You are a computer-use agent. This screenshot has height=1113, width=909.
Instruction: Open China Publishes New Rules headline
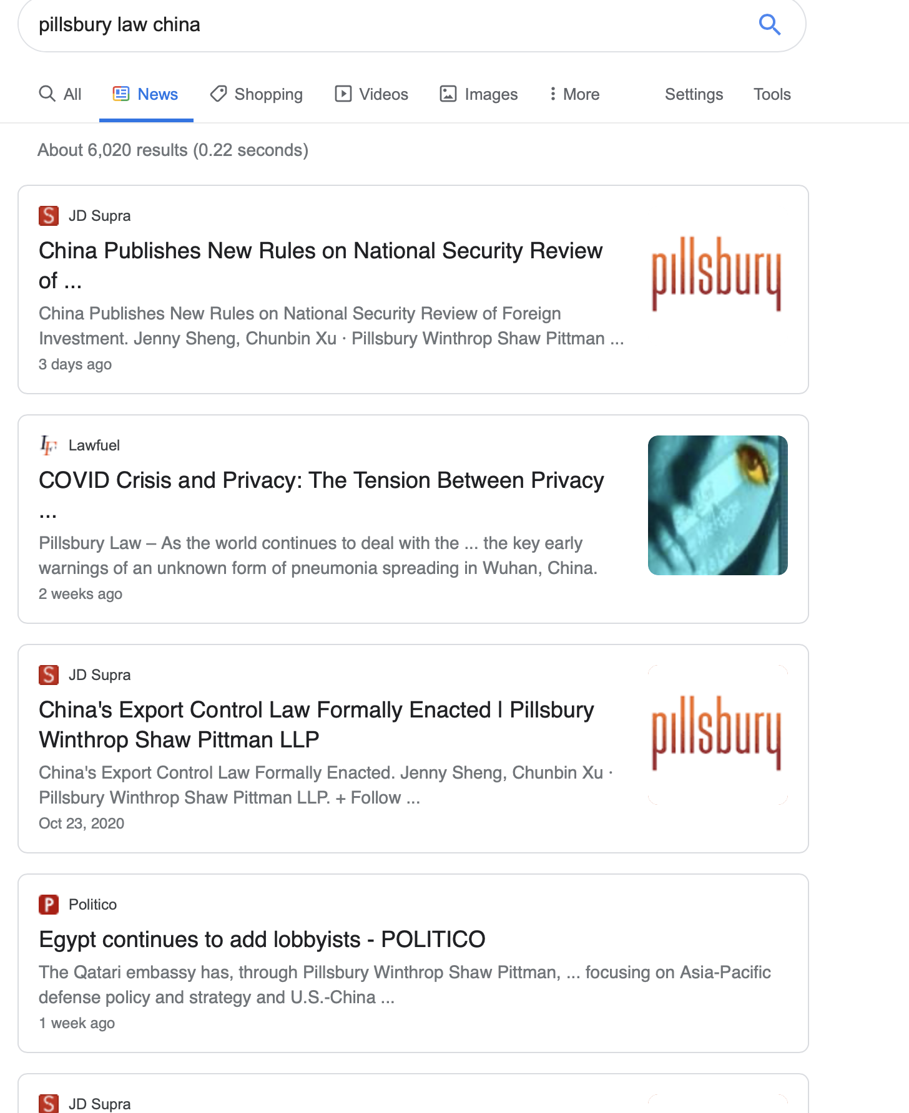click(320, 266)
